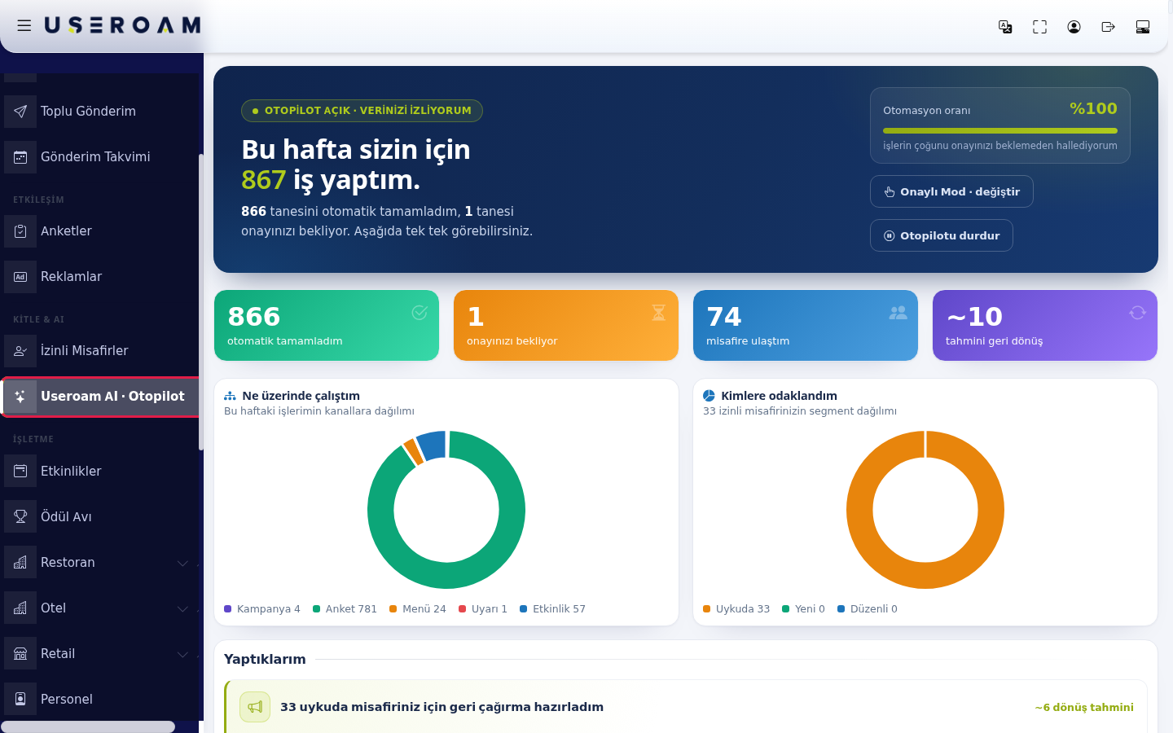Image resolution: width=1173 pixels, height=733 pixels.
Task: Click the Etkinlikler calendar icon
Action: 20,471
